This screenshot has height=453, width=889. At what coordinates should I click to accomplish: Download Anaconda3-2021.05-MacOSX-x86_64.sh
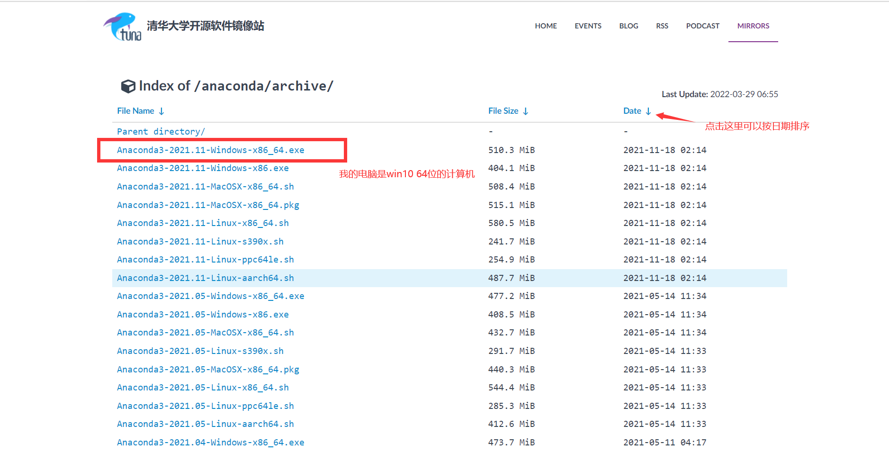coord(206,333)
